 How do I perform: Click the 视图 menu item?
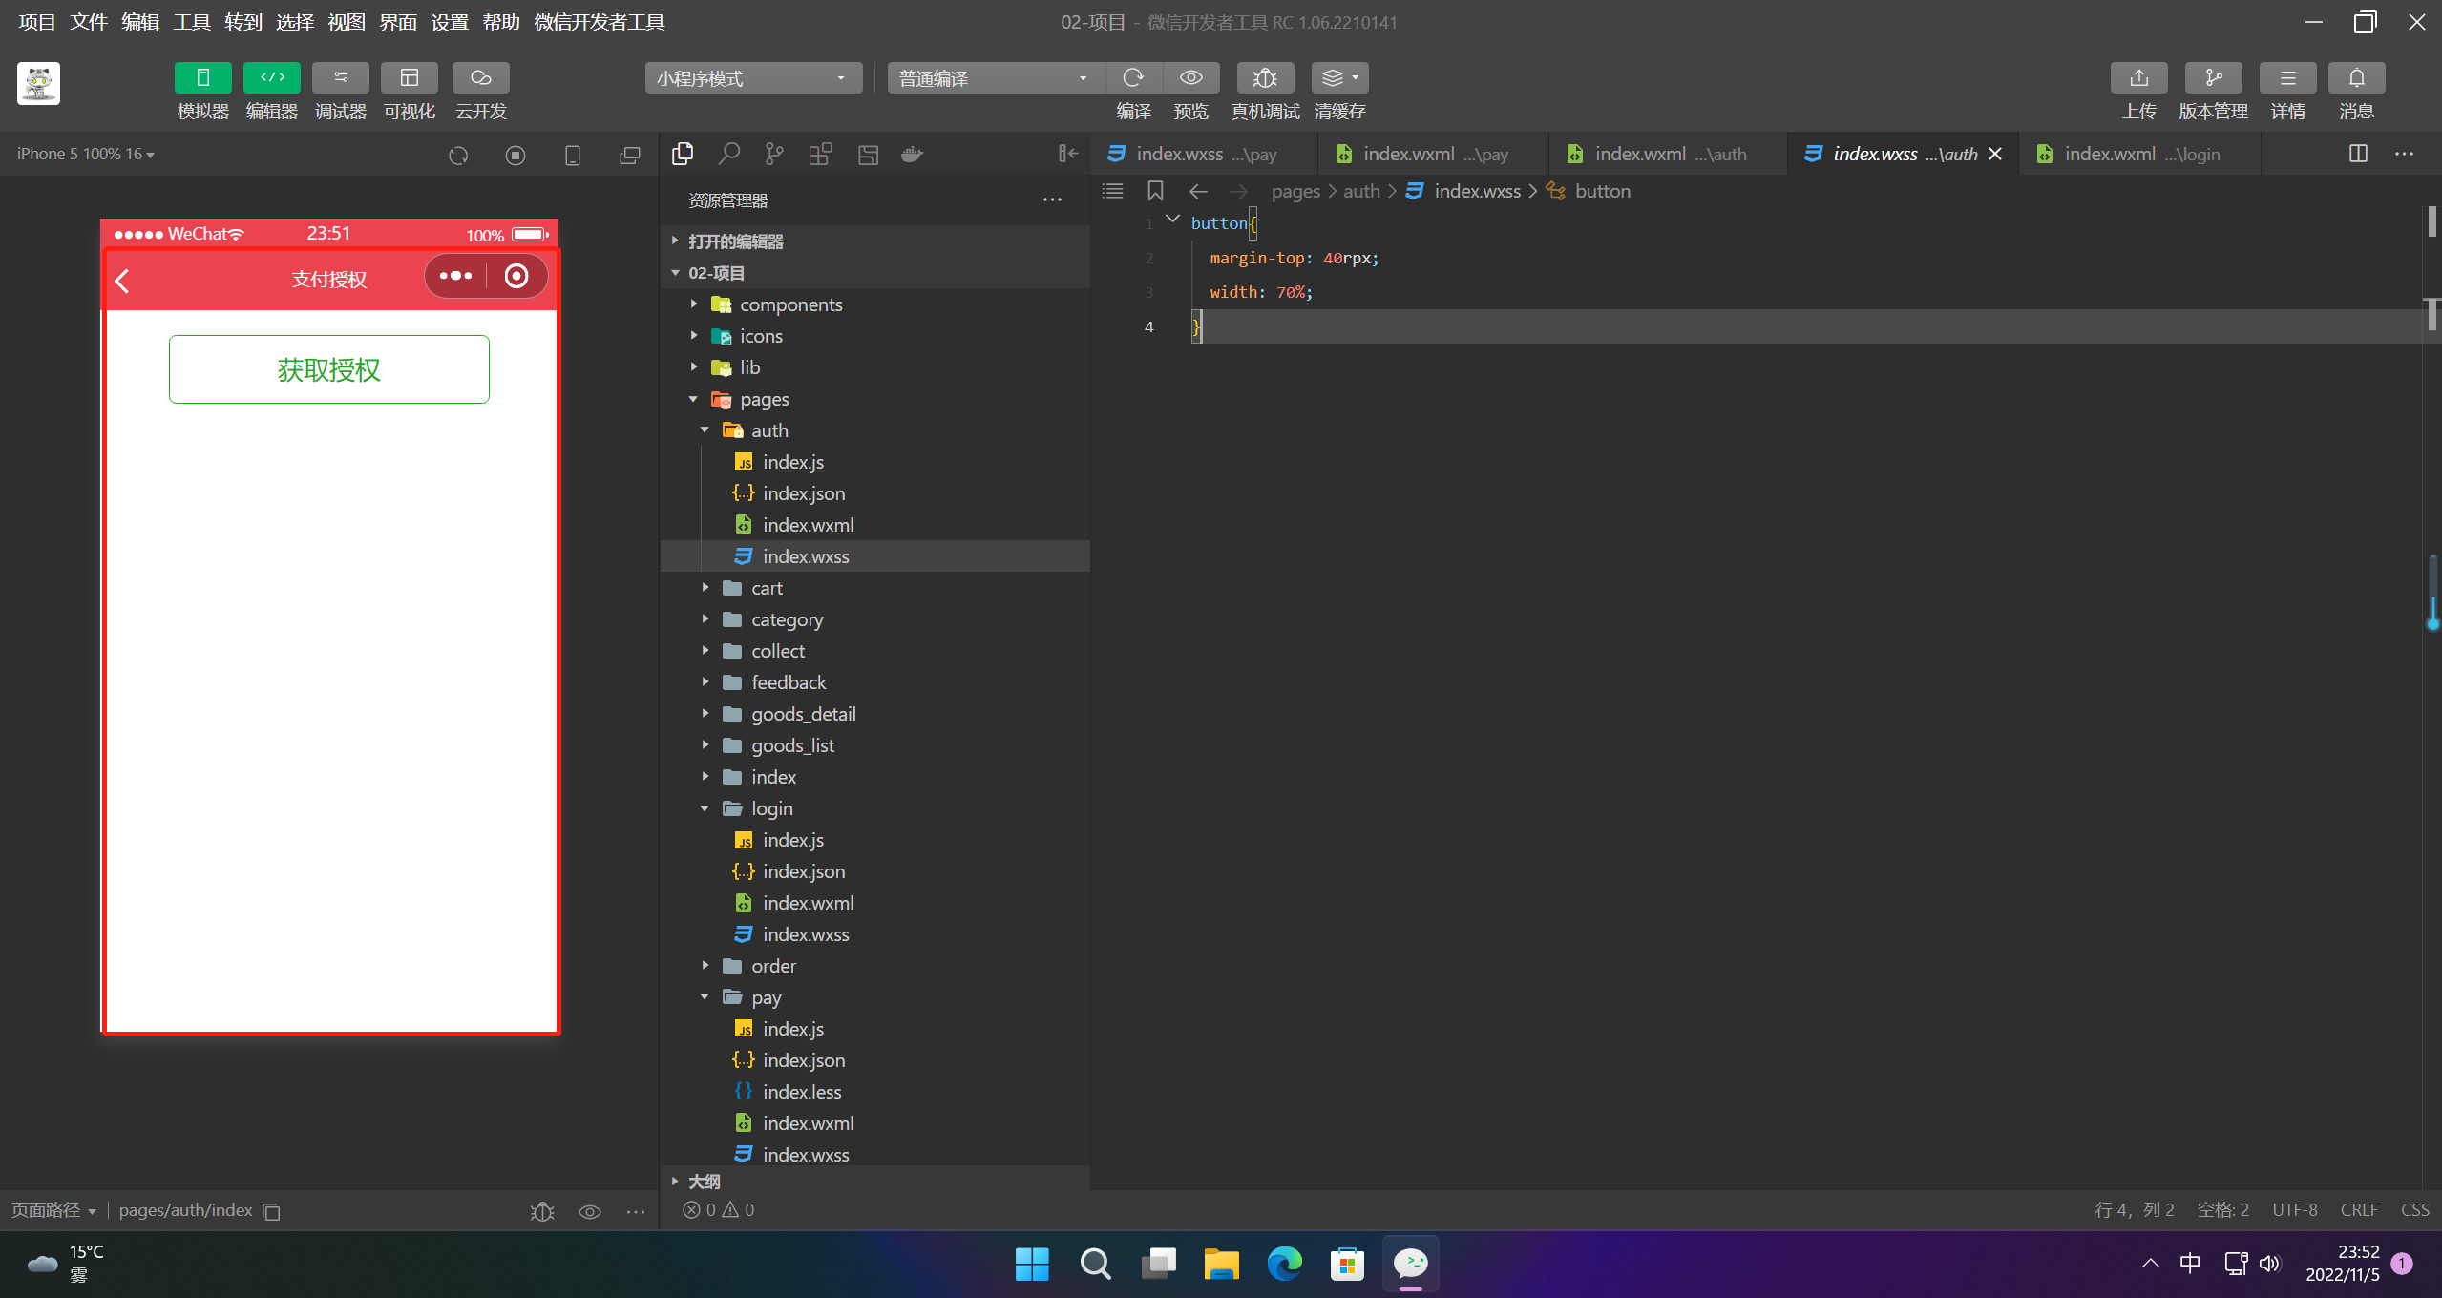point(346,23)
